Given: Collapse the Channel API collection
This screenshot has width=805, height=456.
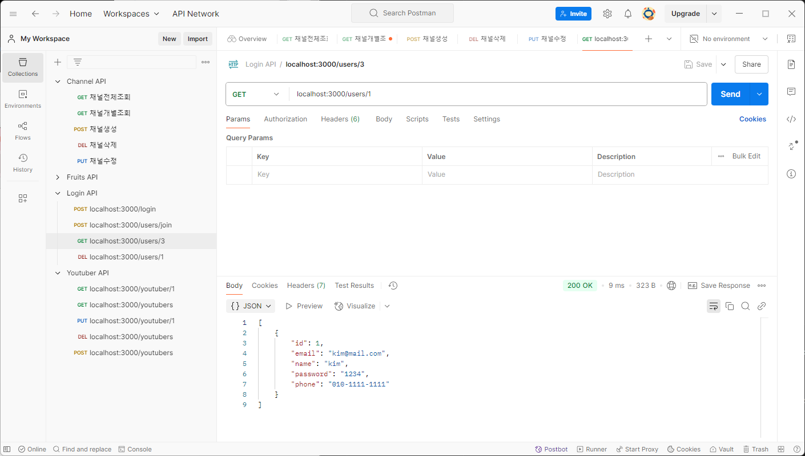Looking at the screenshot, I should coord(58,82).
